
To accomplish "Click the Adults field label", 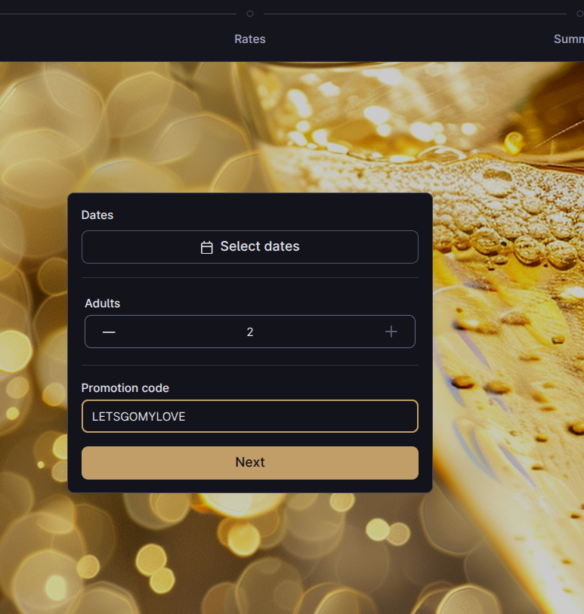I will (102, 304).
